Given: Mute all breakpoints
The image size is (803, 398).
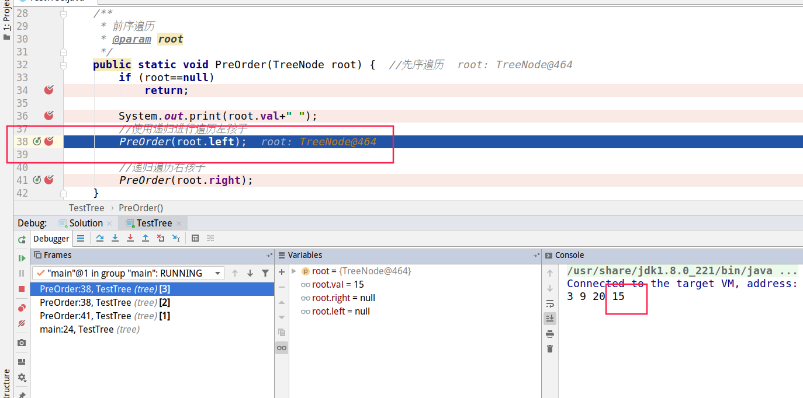Looking at the screenshot, I should (22, 323).
